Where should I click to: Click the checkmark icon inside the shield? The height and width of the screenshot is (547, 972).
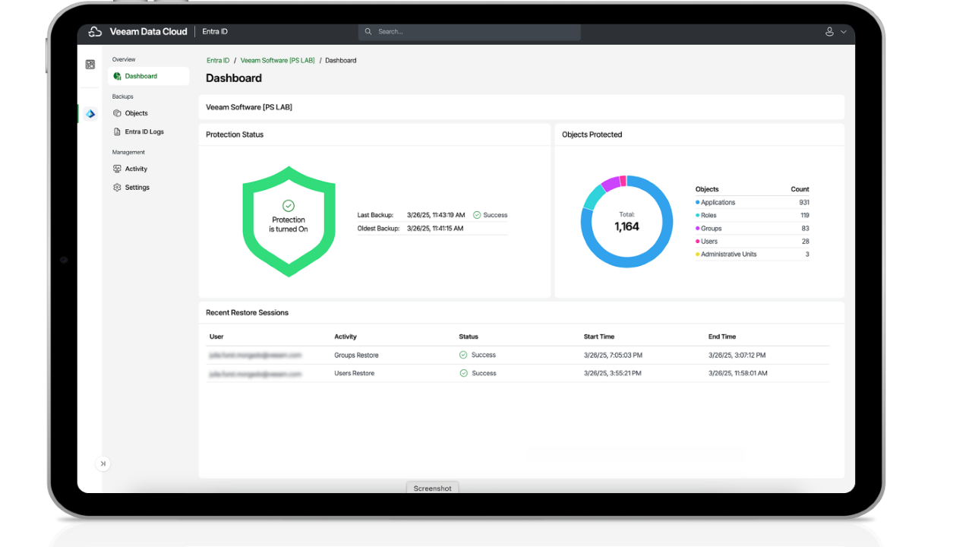(x=289, y=206)
